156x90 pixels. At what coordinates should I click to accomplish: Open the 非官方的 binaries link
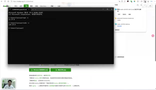coord(69,86)
